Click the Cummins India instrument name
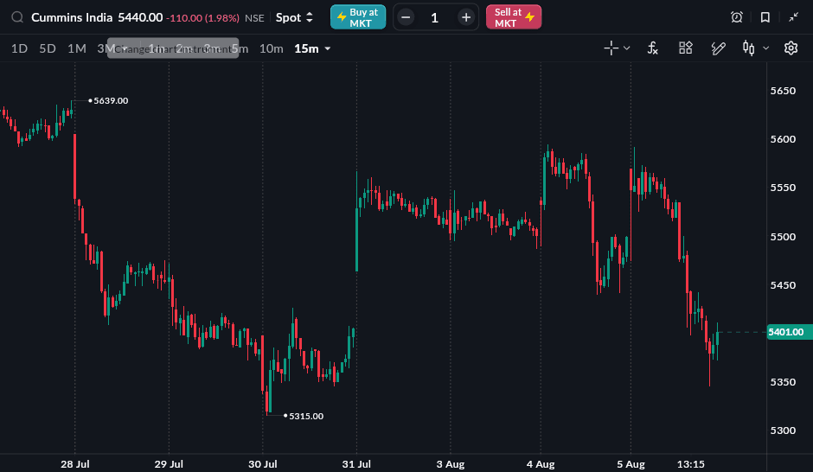Image resolution: width=813 pixels, height=472 pixels. pyautogui.click(x=72, y=17)
